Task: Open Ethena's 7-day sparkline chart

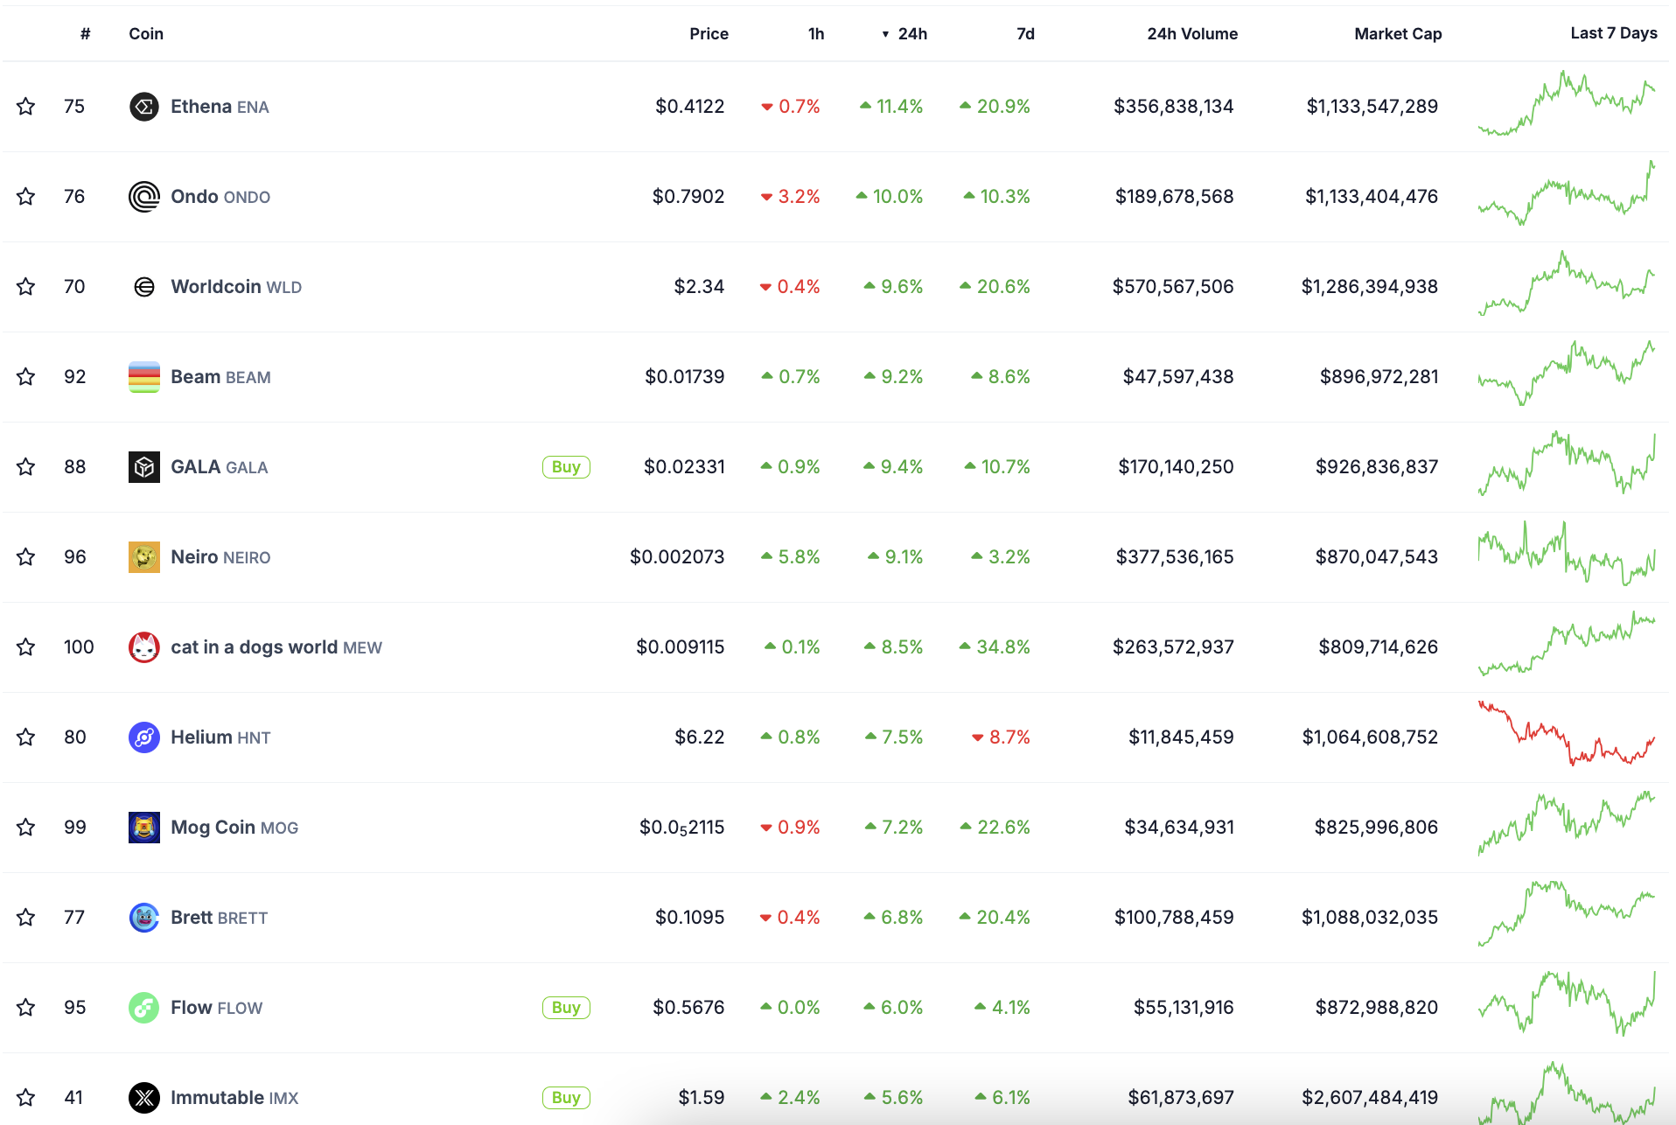Action: 1567,104
